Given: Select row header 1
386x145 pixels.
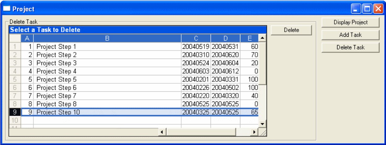Looking at the screenshot, I should click(x=15, y=47).
